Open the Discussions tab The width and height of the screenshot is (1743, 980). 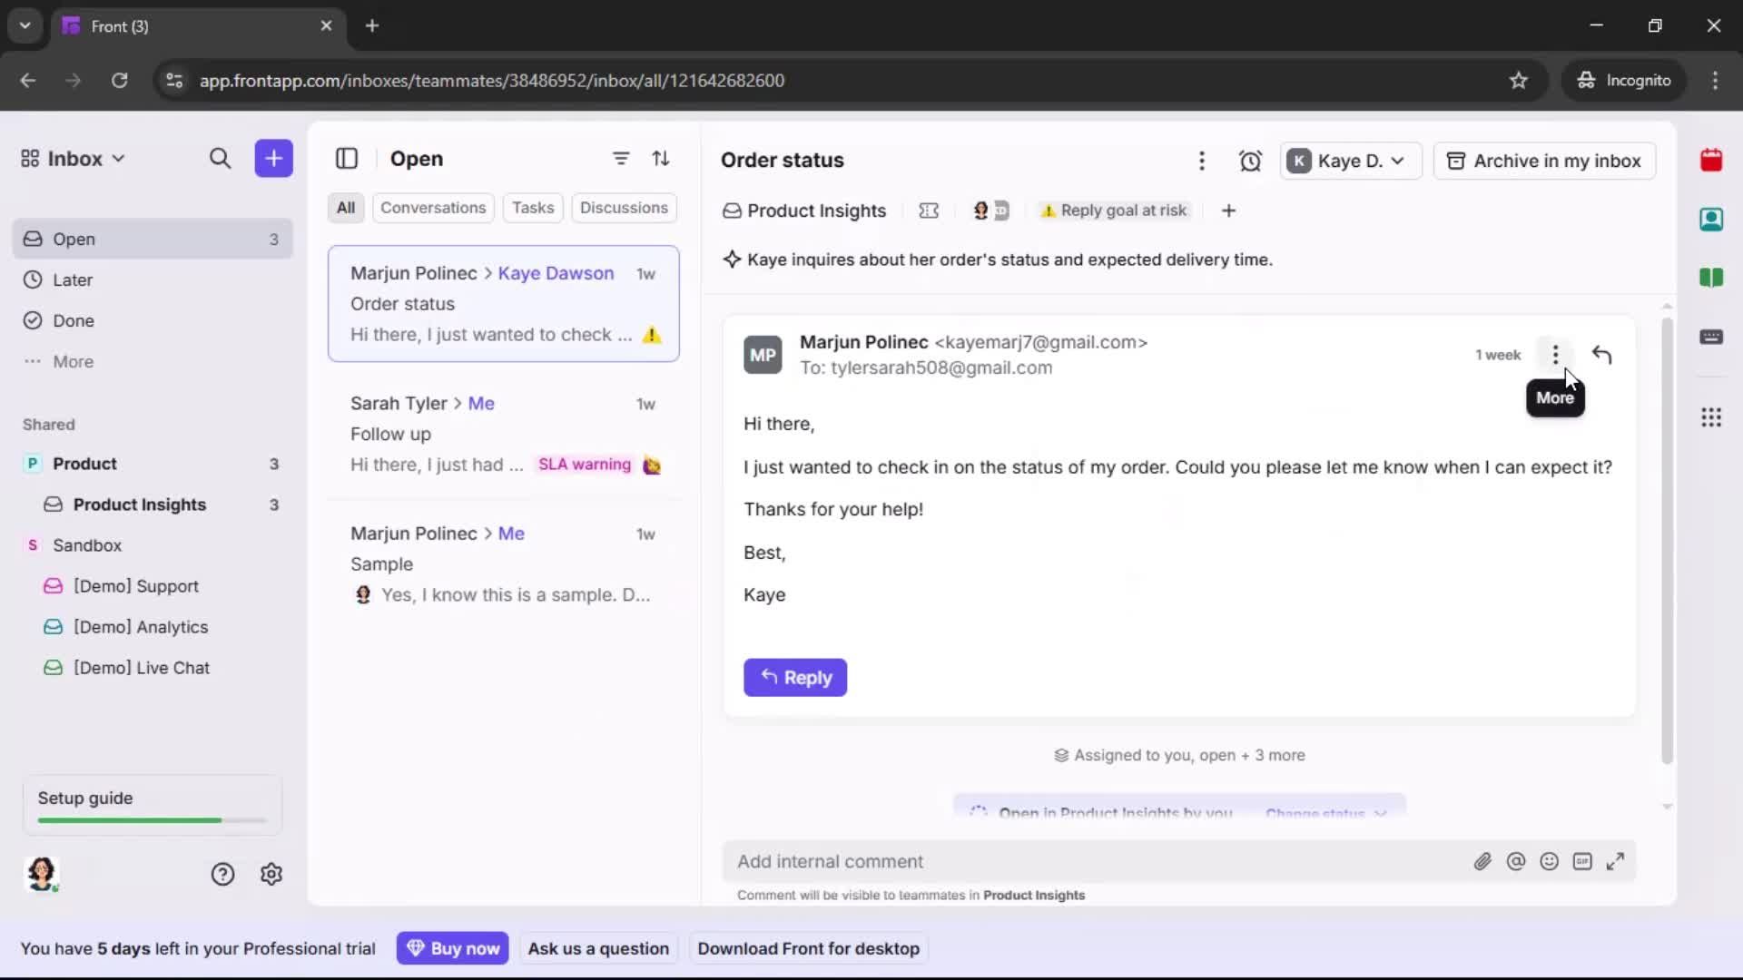coord(625,208)
